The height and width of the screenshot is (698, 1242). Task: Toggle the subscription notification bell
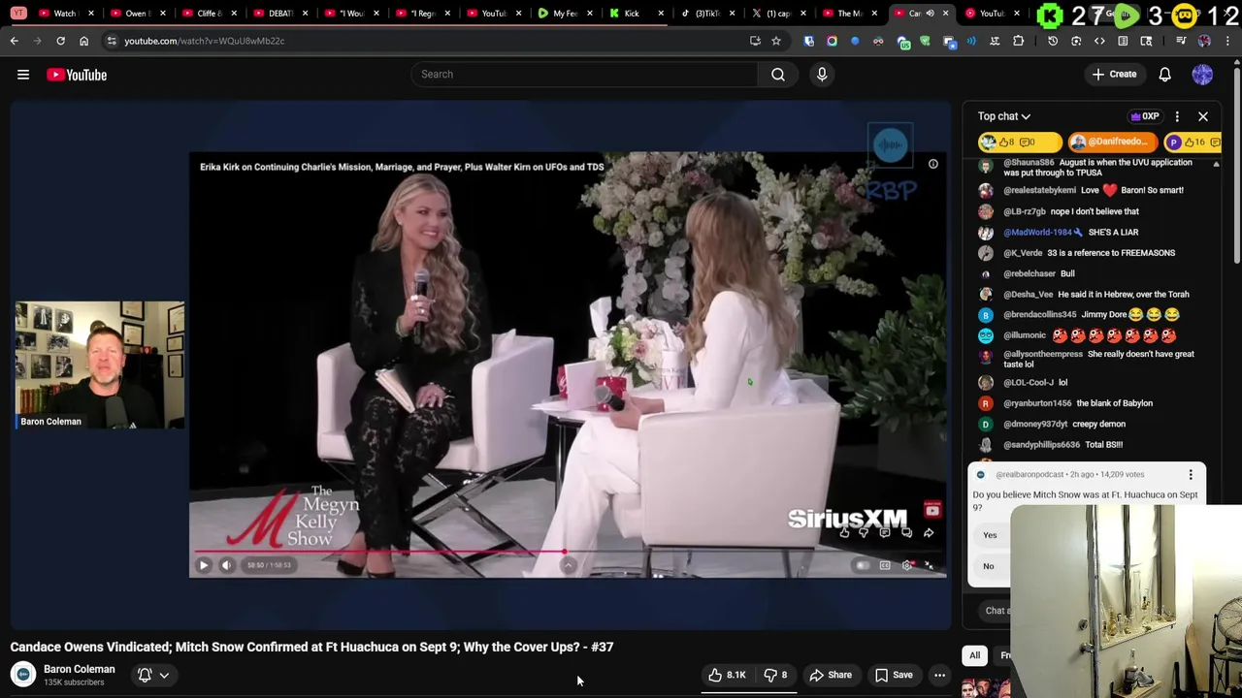[x=145, y=675]
